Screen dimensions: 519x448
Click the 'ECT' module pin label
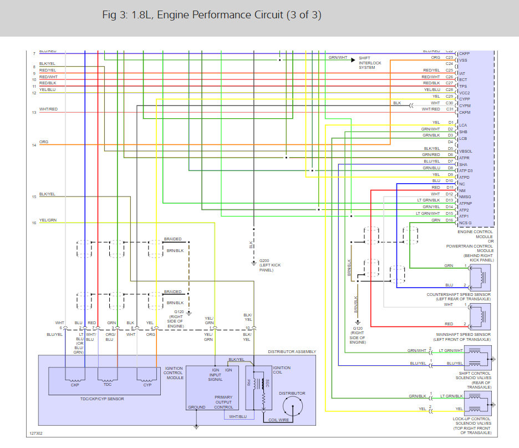[x=463, y=79]
